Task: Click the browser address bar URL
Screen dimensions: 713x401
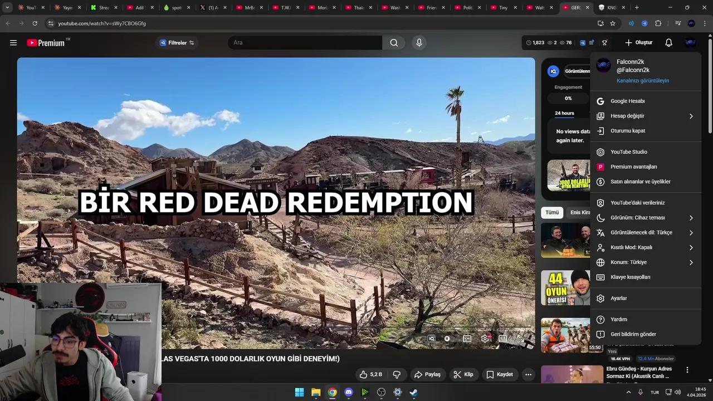Action: tap(102, 23)
